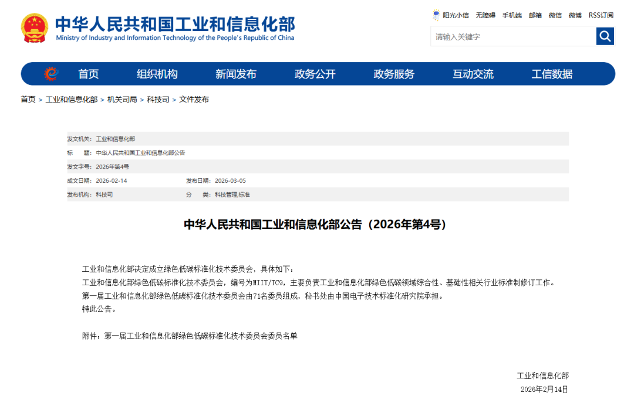Image resolution: width=634 pixels, height=403 pixels.
Task: Select 政务公开 in navigation bar
Action: pyautogui.click(x=315, y=74)
